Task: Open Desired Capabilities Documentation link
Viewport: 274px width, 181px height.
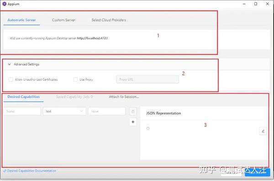Action: pos(30,171)
